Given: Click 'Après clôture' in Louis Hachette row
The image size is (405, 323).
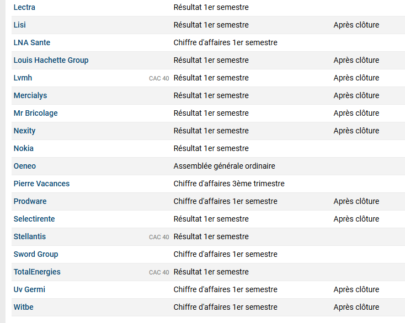Looking at the screenshot, I should (x=356, y=60).
